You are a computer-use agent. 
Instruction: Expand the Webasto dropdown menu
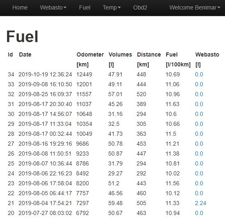pyautogui.click(x=53, y=7)
